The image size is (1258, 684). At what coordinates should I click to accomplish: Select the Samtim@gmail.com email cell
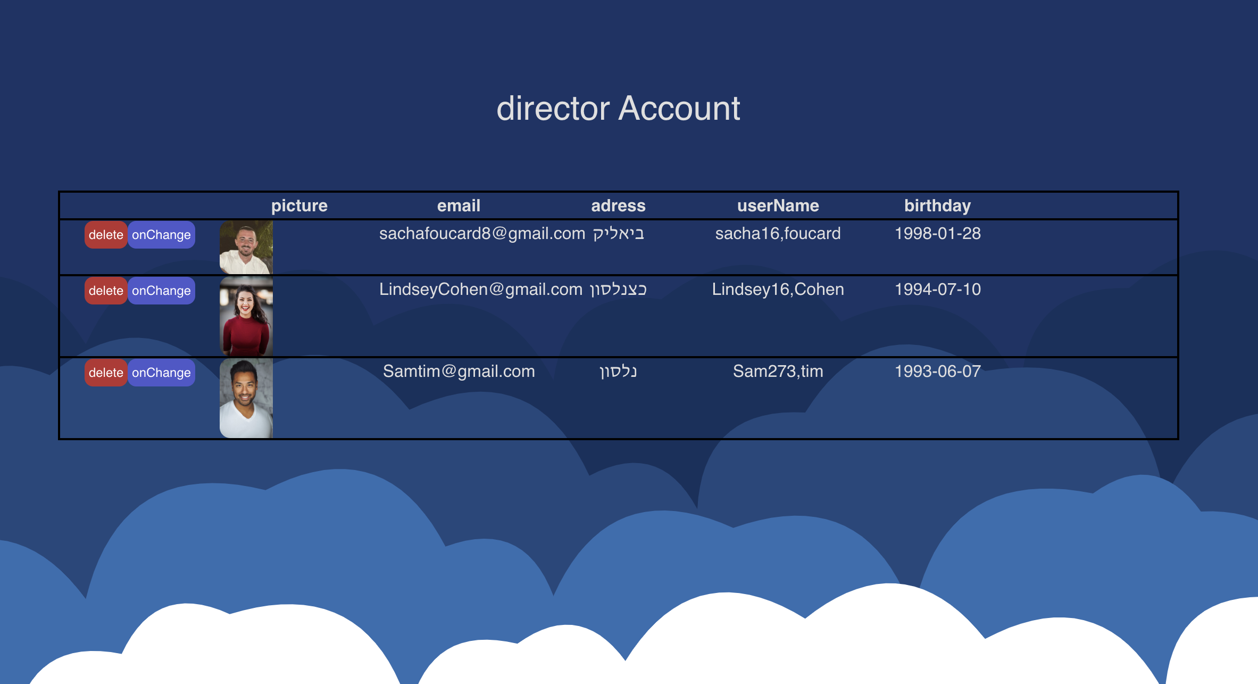459,372
